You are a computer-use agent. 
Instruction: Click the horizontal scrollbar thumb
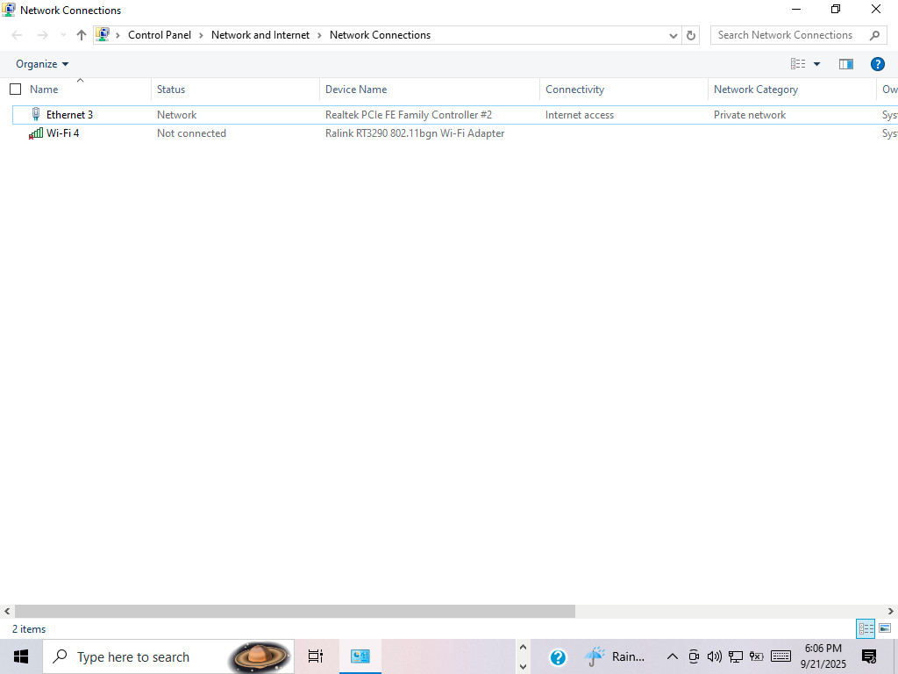[295, 611]
